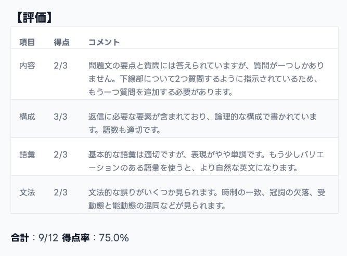Click the comment text in the 文法 row
The width and height of the screenshot is (347, 256).
(x=206, y=199)
